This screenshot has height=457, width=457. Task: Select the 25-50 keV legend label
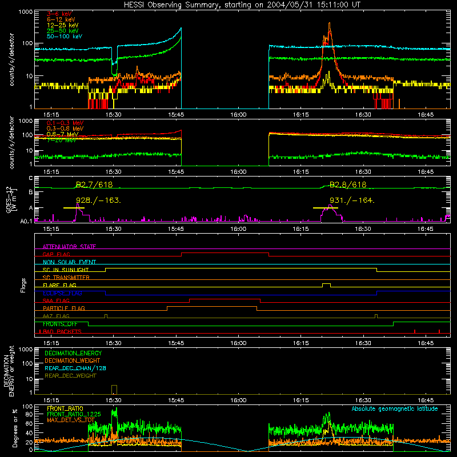click(x=63, y=31)
